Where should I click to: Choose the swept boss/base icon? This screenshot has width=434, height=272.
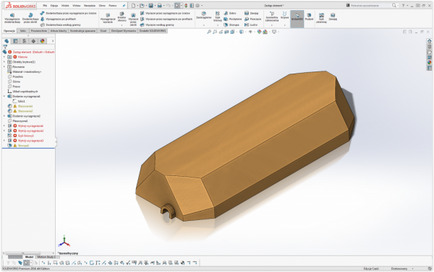(x=42, y=13)
